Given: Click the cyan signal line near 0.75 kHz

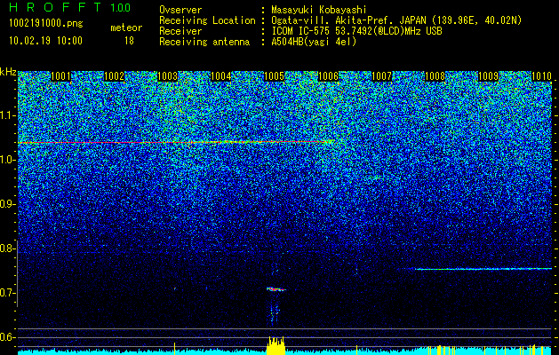Looking at the screenshot, I should click(x=483, y=269).
